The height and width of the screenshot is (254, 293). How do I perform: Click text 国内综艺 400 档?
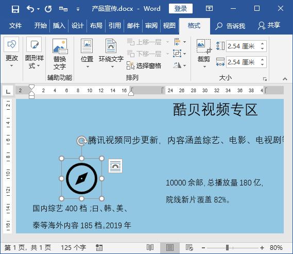coord(60,208)
